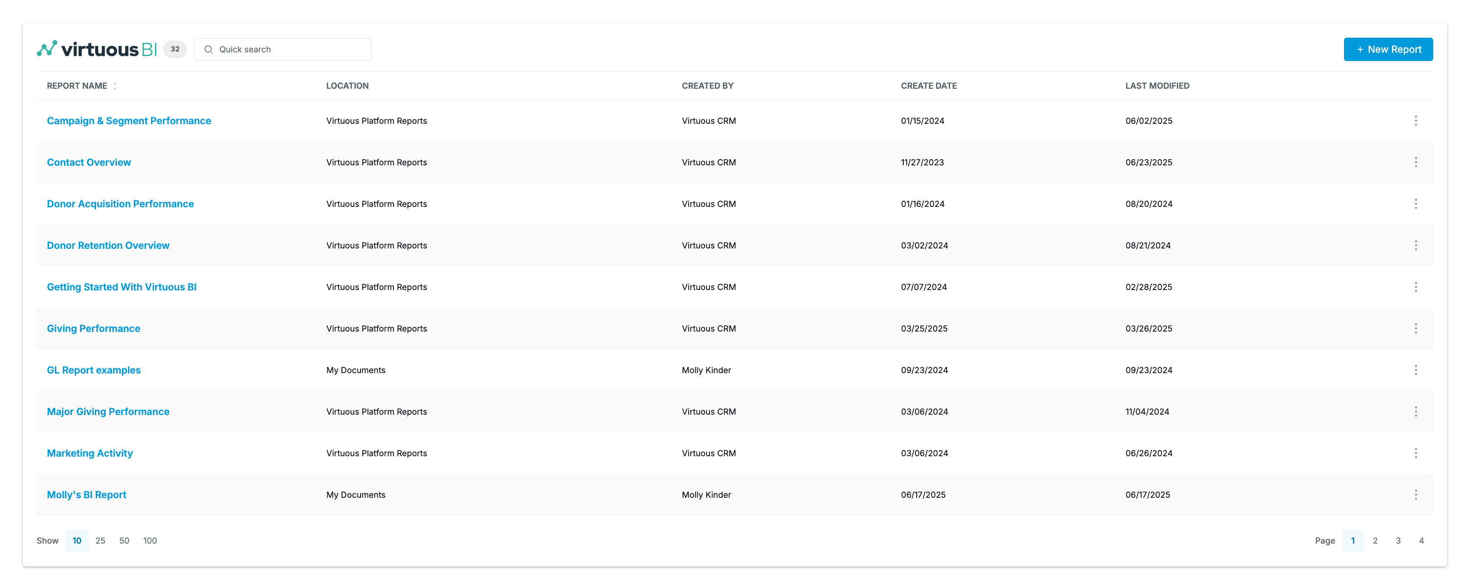Focus the Quick search field
Screen dimensions: 1463x580
click(282, 49)
